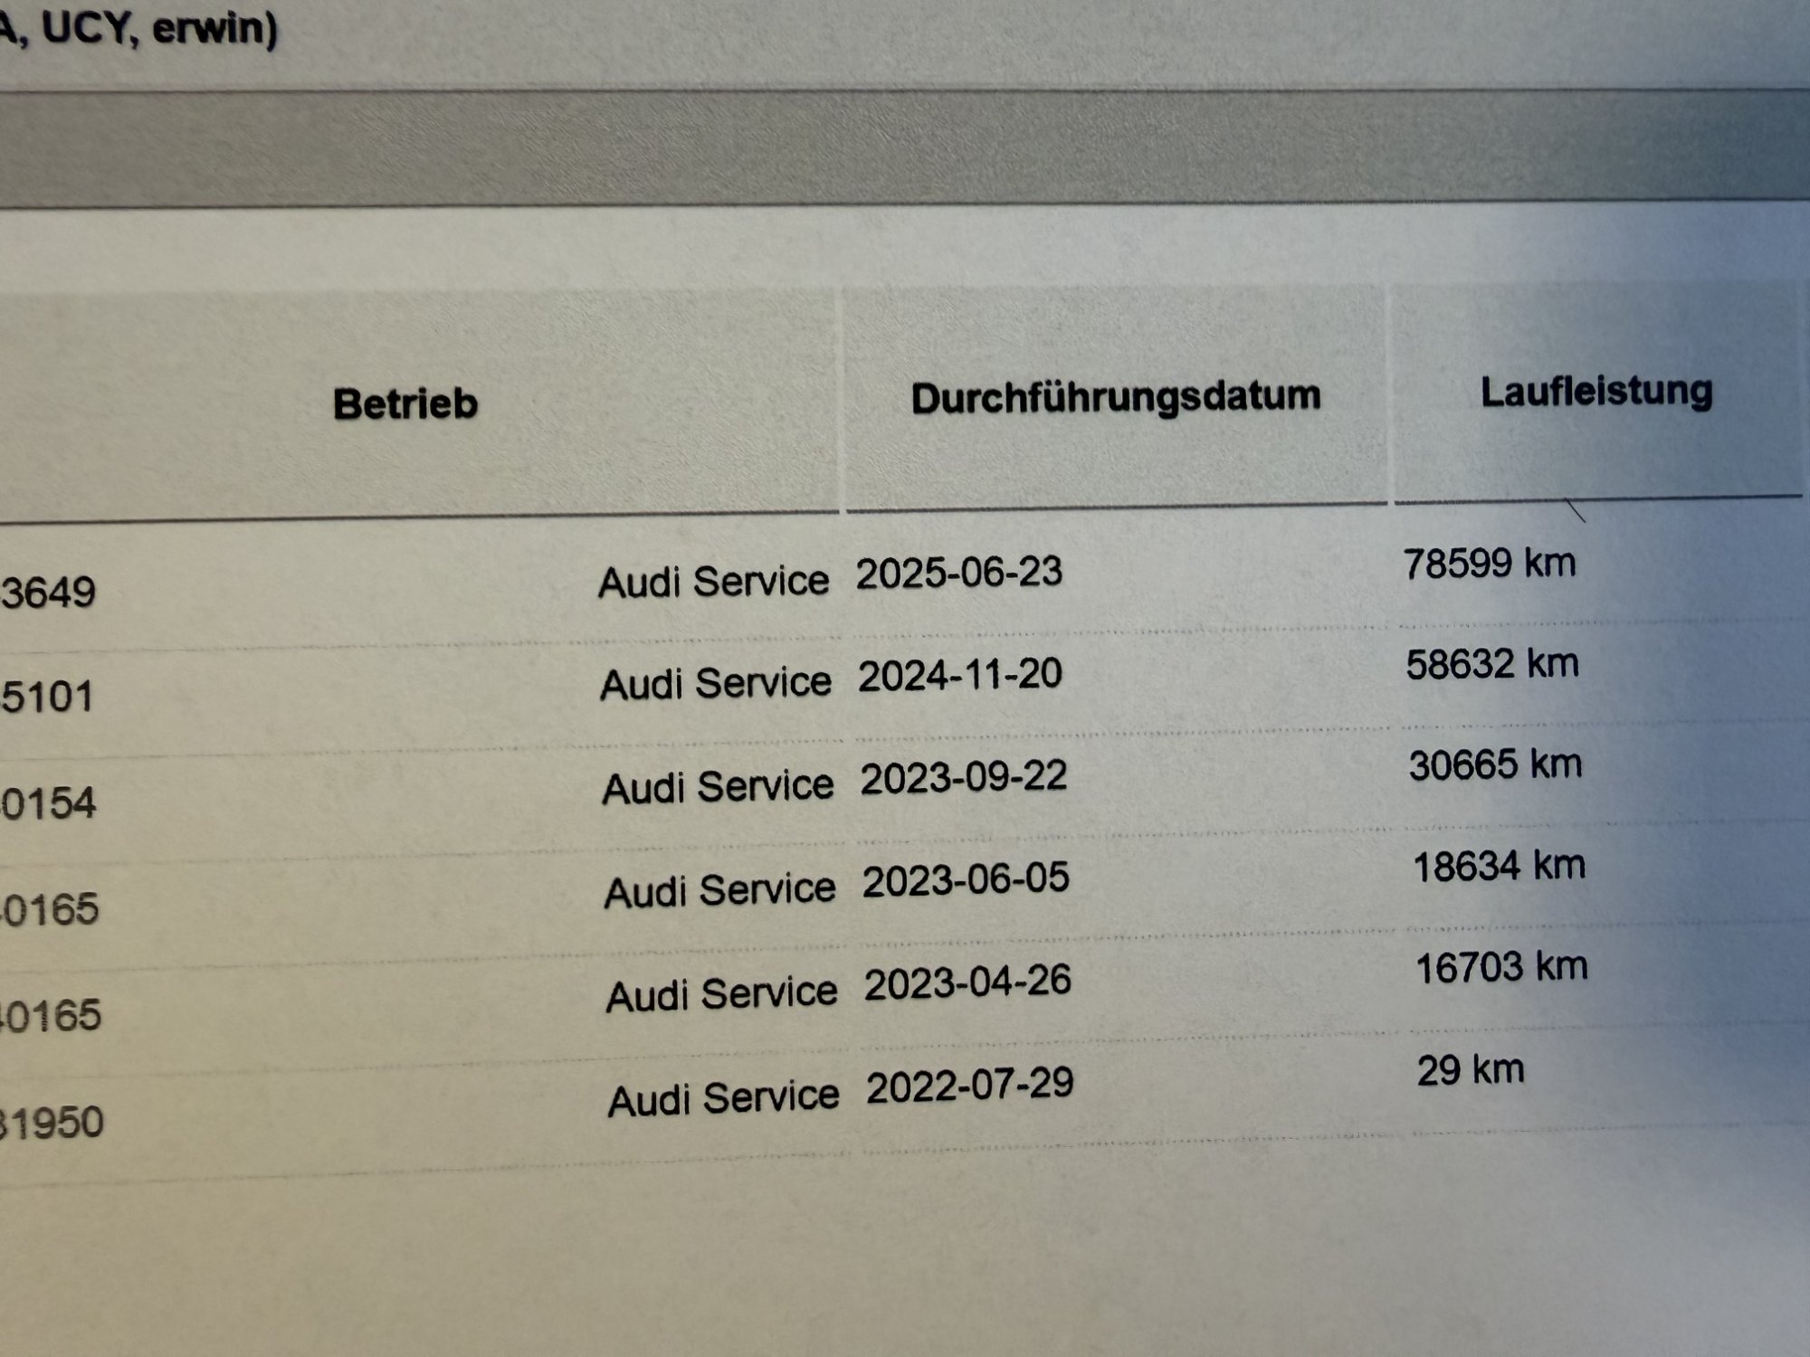Image resolution: width=1810 pixels, height=1357 pixels.
Task: Click the number ending in 3649
Action: [47, 593]
